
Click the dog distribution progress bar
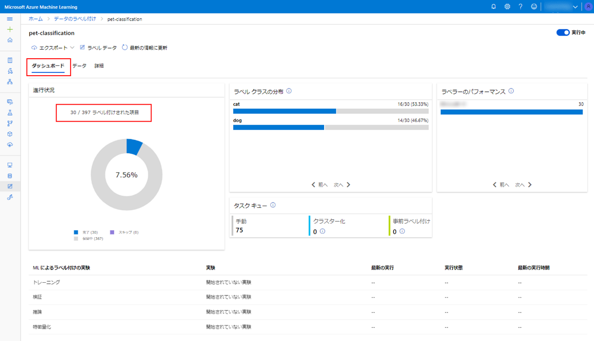(331, 128)
